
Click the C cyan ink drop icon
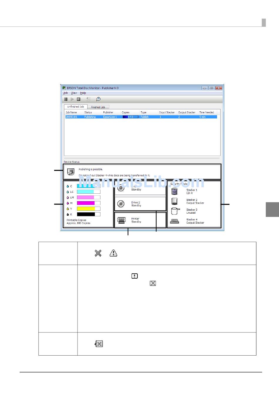click(x=68, y=186)
